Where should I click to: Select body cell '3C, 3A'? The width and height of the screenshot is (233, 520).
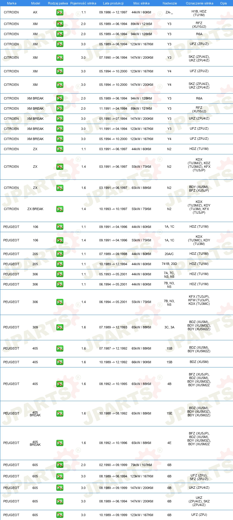tap(169, 327)
